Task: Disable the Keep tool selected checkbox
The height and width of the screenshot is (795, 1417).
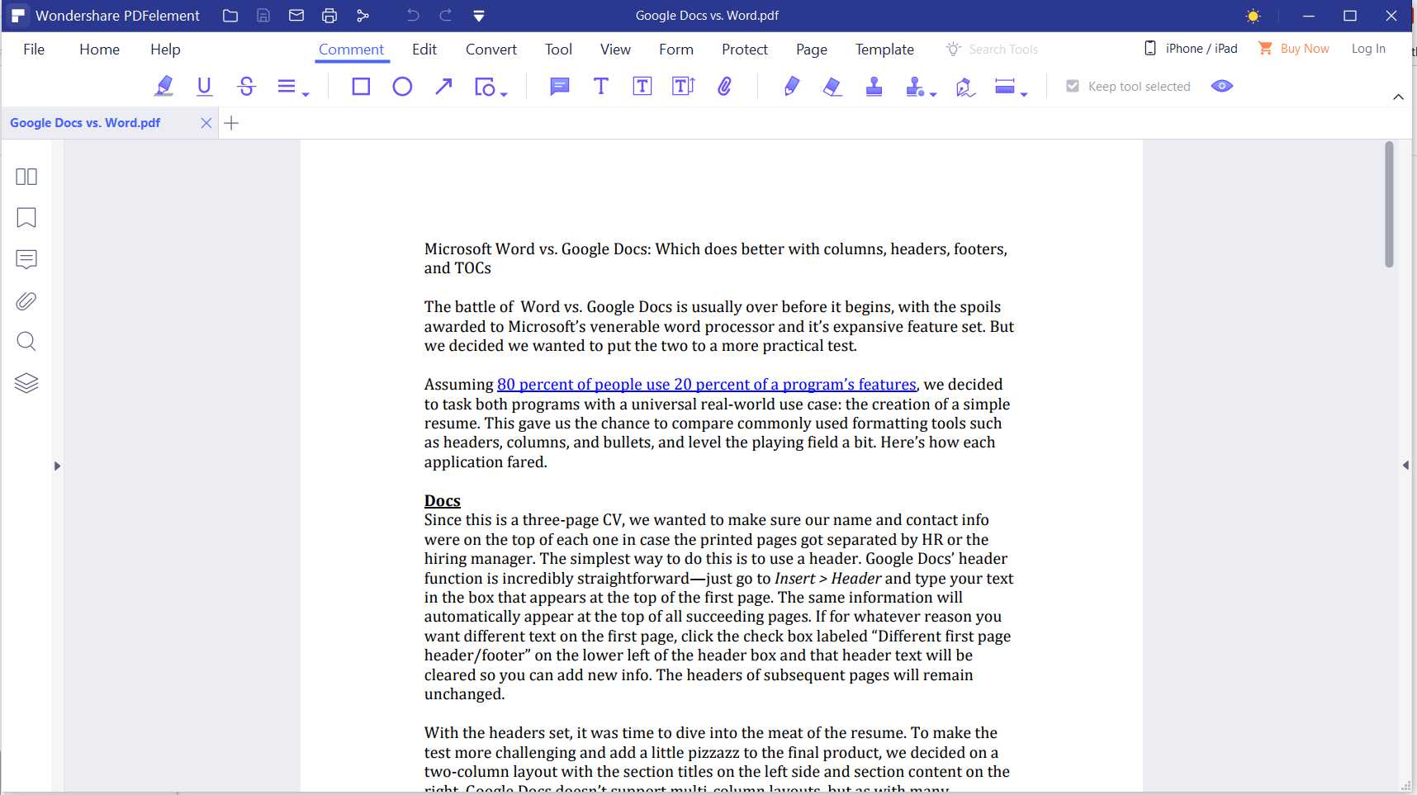Action: tap(1072, 86)
